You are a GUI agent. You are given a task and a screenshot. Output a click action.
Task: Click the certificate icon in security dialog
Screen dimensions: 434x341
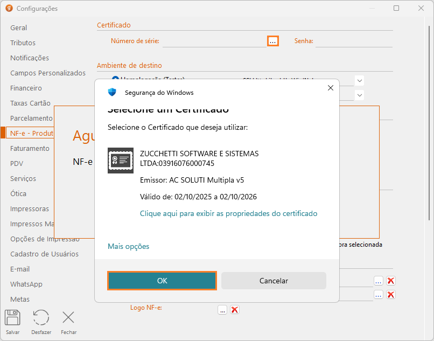coord(120,160)
